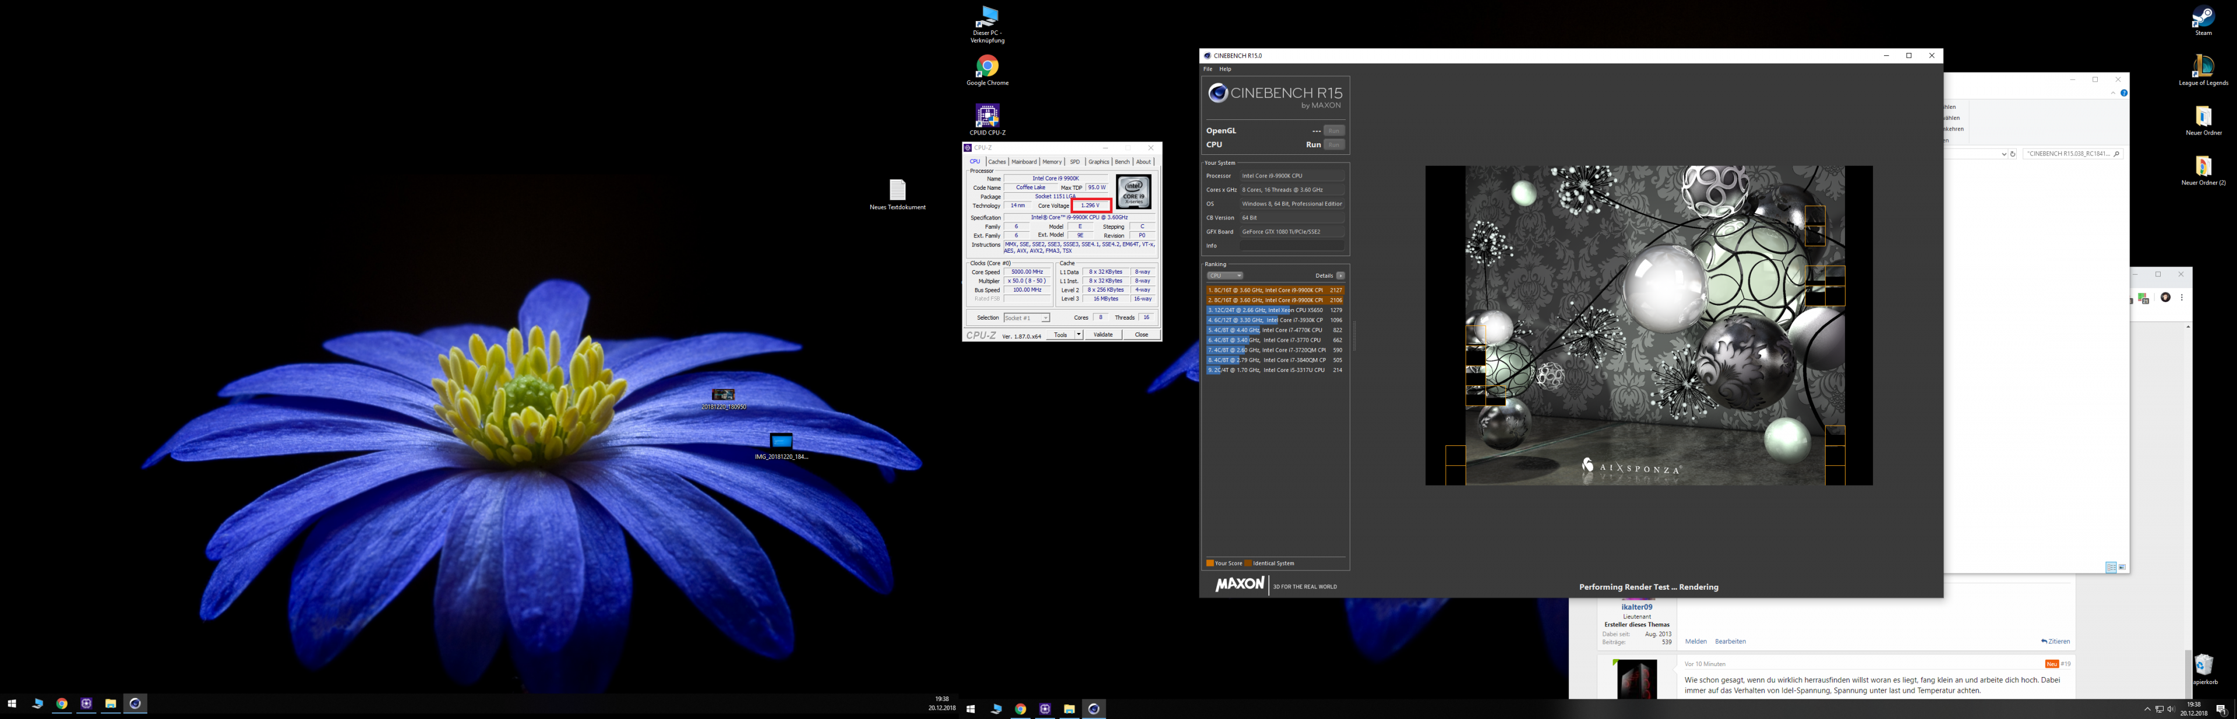2237x719 pixels.
Task: Open the CPU ranking type dropdown
Action: (x=1225, y=275)
